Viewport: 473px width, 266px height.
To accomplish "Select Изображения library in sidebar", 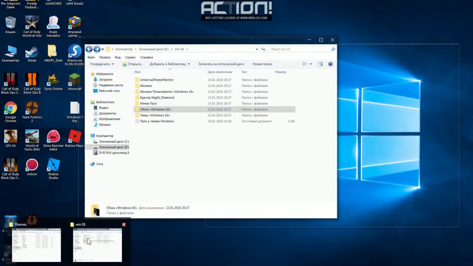I will [x=109, y=119].
